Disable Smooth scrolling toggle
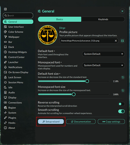The image size is (130, 145). tap(121, 111)
